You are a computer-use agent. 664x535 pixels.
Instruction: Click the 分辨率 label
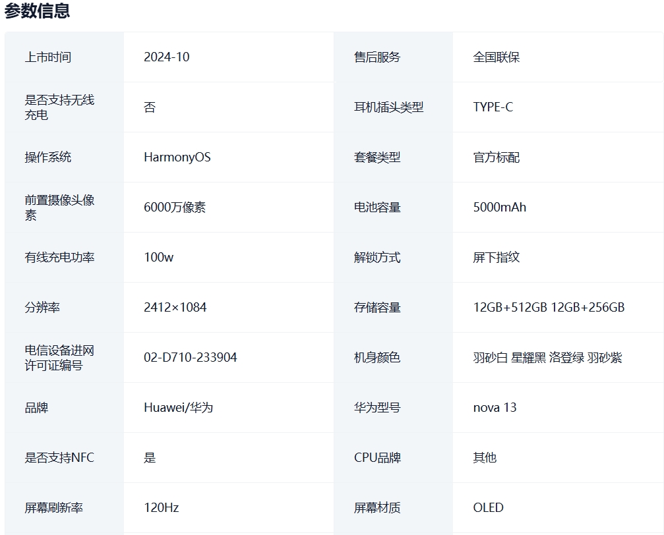tap(42, 307)
